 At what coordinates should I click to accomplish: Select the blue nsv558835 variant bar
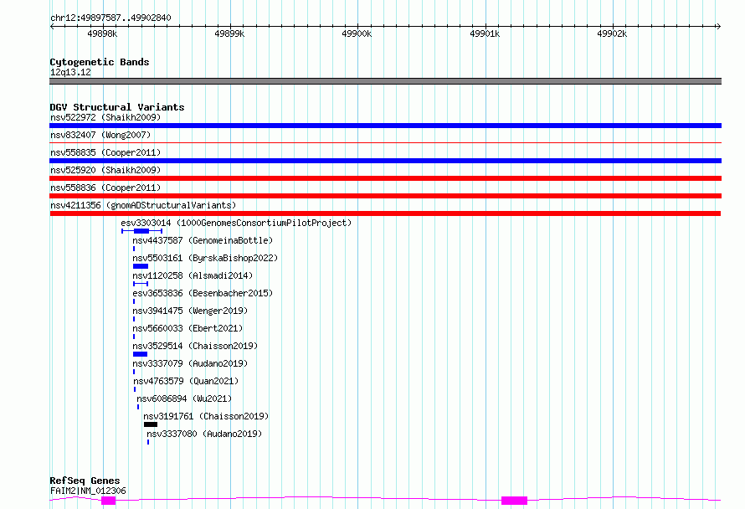click(x=385, y=161)
